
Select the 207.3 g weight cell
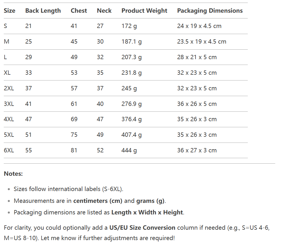pos(131,57)
